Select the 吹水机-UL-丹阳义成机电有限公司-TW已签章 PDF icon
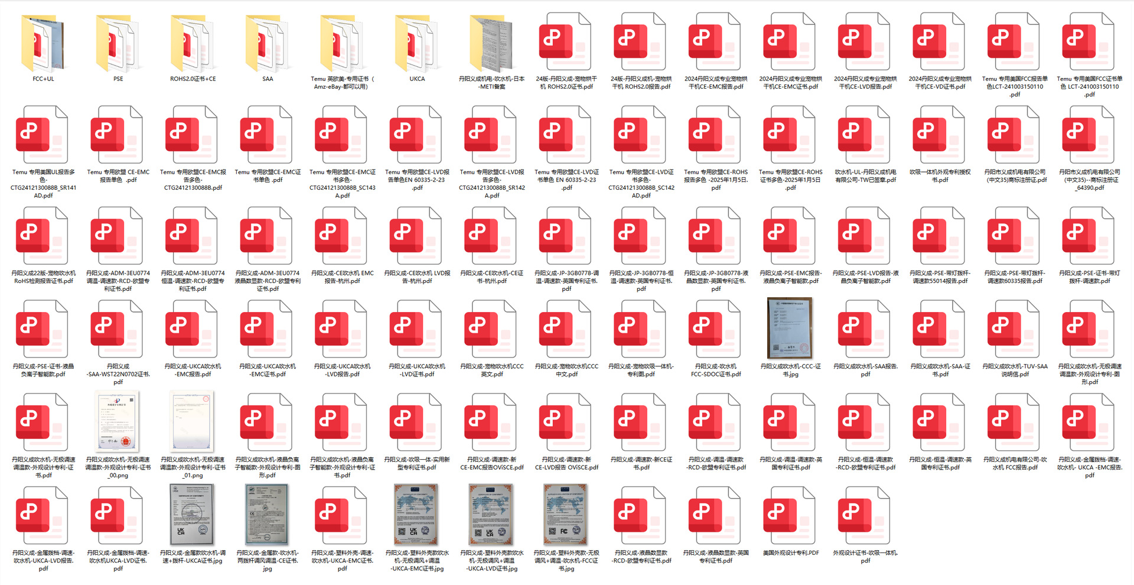Viewport: 1134px width, 585px height. click(x=865, y=136)
